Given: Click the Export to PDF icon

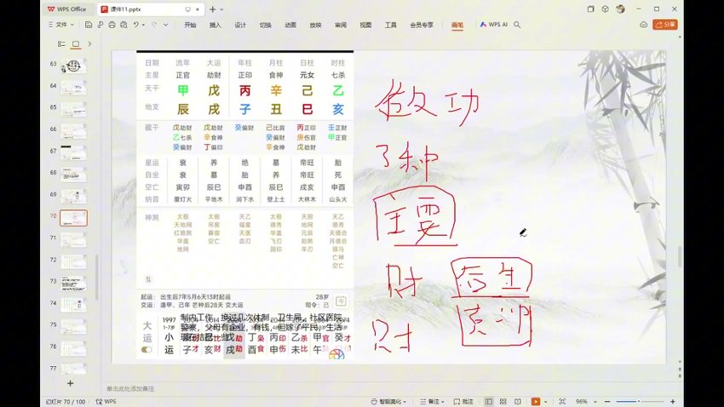Looking at the screenshot, I should (101, 25).
